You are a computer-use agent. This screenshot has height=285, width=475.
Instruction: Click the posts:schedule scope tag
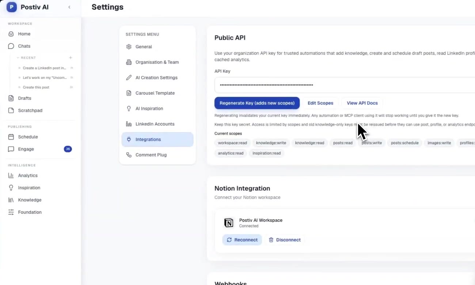[404, 143]
